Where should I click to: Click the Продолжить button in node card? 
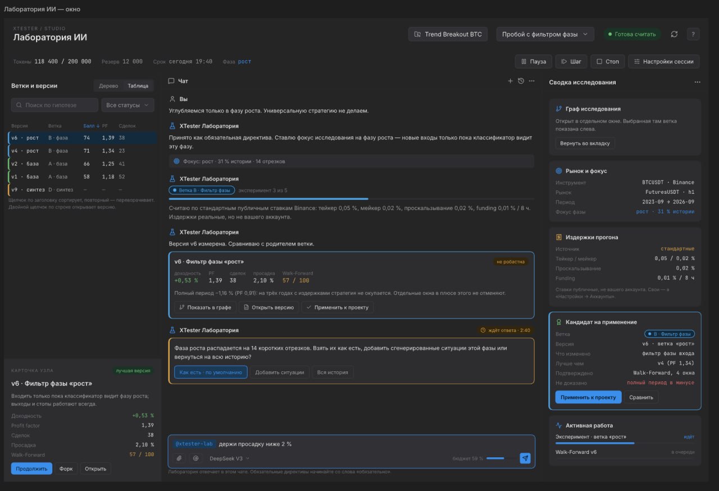click(x=31, y=469)
